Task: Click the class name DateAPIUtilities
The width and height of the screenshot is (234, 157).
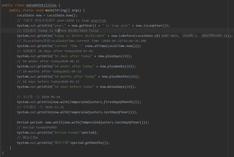Action: click(x=41, y=5)
